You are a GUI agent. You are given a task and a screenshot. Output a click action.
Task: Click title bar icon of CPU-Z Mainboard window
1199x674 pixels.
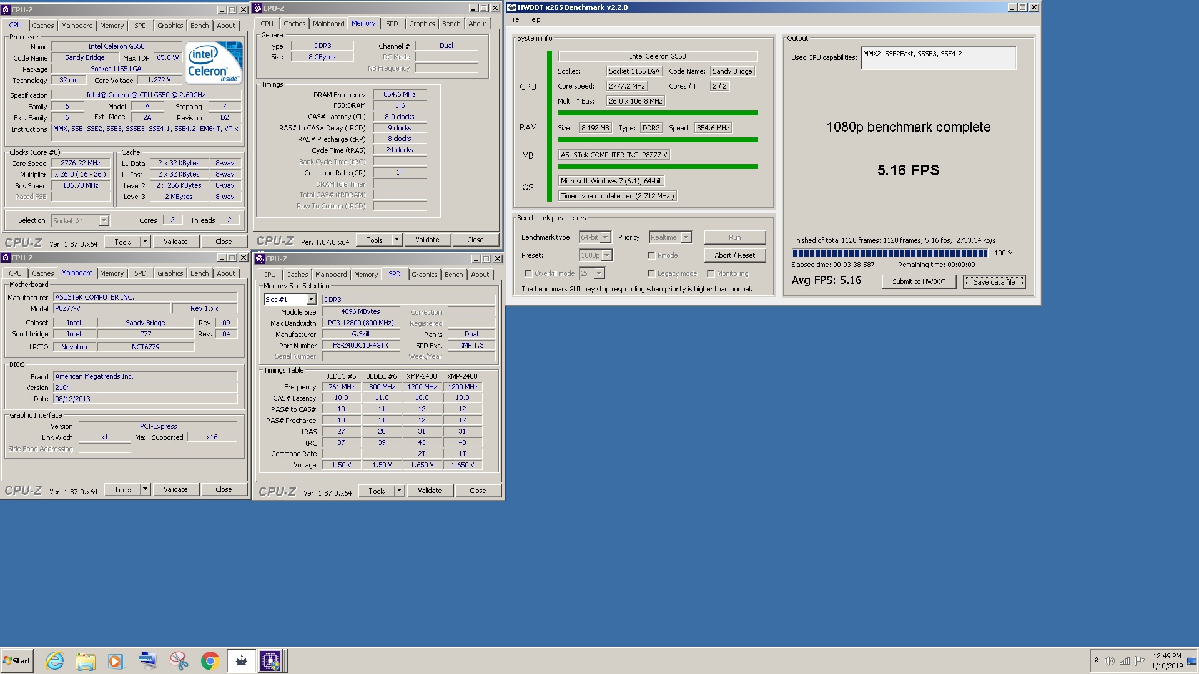coord(6,258)
